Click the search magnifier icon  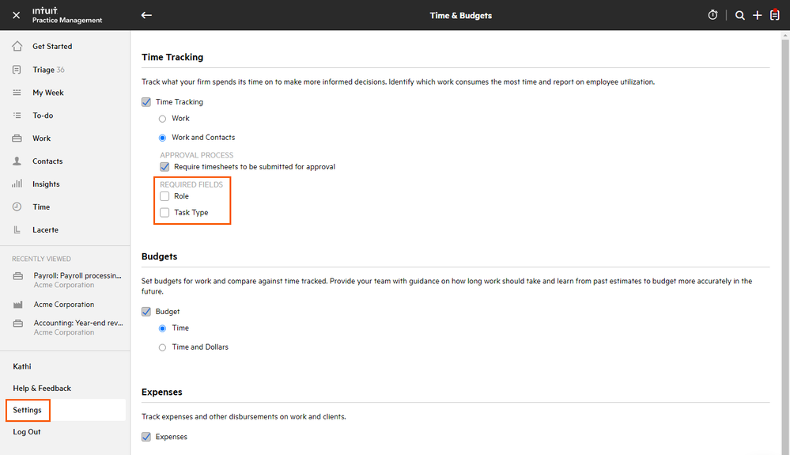739,15
